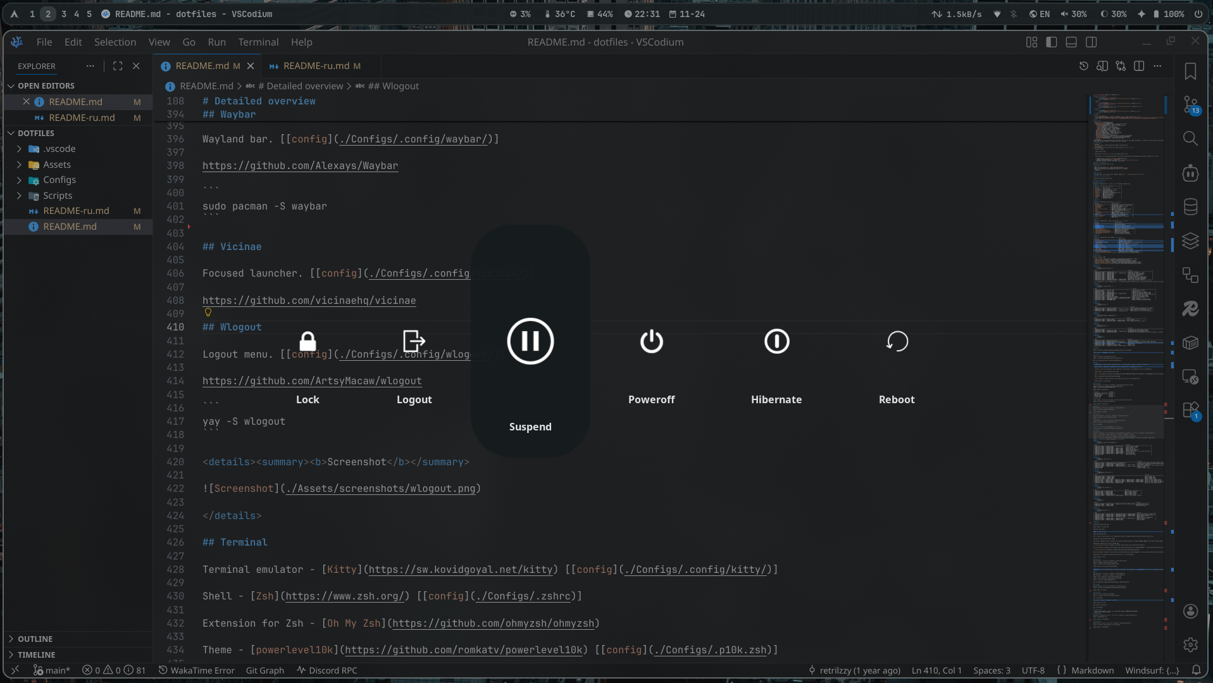Close the README.md editor tab
This screenshot has height=683, width=1213.
251,66
